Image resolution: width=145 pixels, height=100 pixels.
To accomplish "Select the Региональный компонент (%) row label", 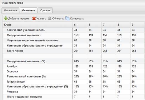I will point(26,76).
